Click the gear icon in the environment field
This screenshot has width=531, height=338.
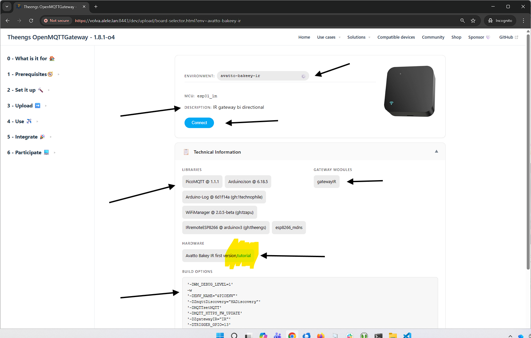(x=303, y=76)
